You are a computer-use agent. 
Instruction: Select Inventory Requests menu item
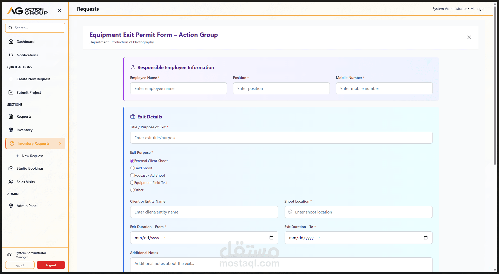[35, 143]
